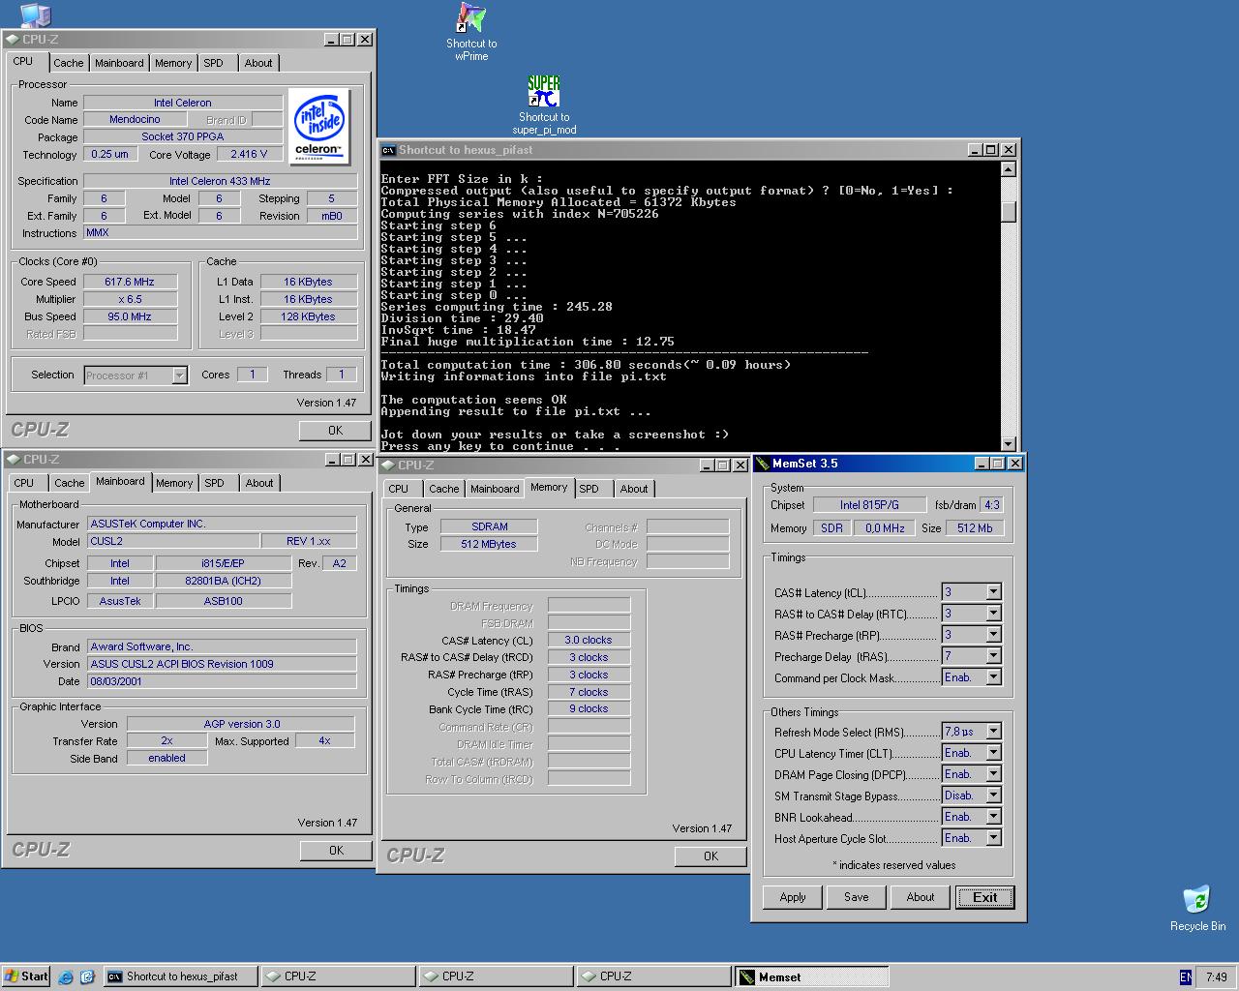
Task: Open the super_pi_mod desktop shortcut icon
Action: (544, 92)
